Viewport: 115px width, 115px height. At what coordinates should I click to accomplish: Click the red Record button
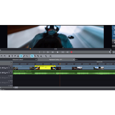click(x=72, y=52)
